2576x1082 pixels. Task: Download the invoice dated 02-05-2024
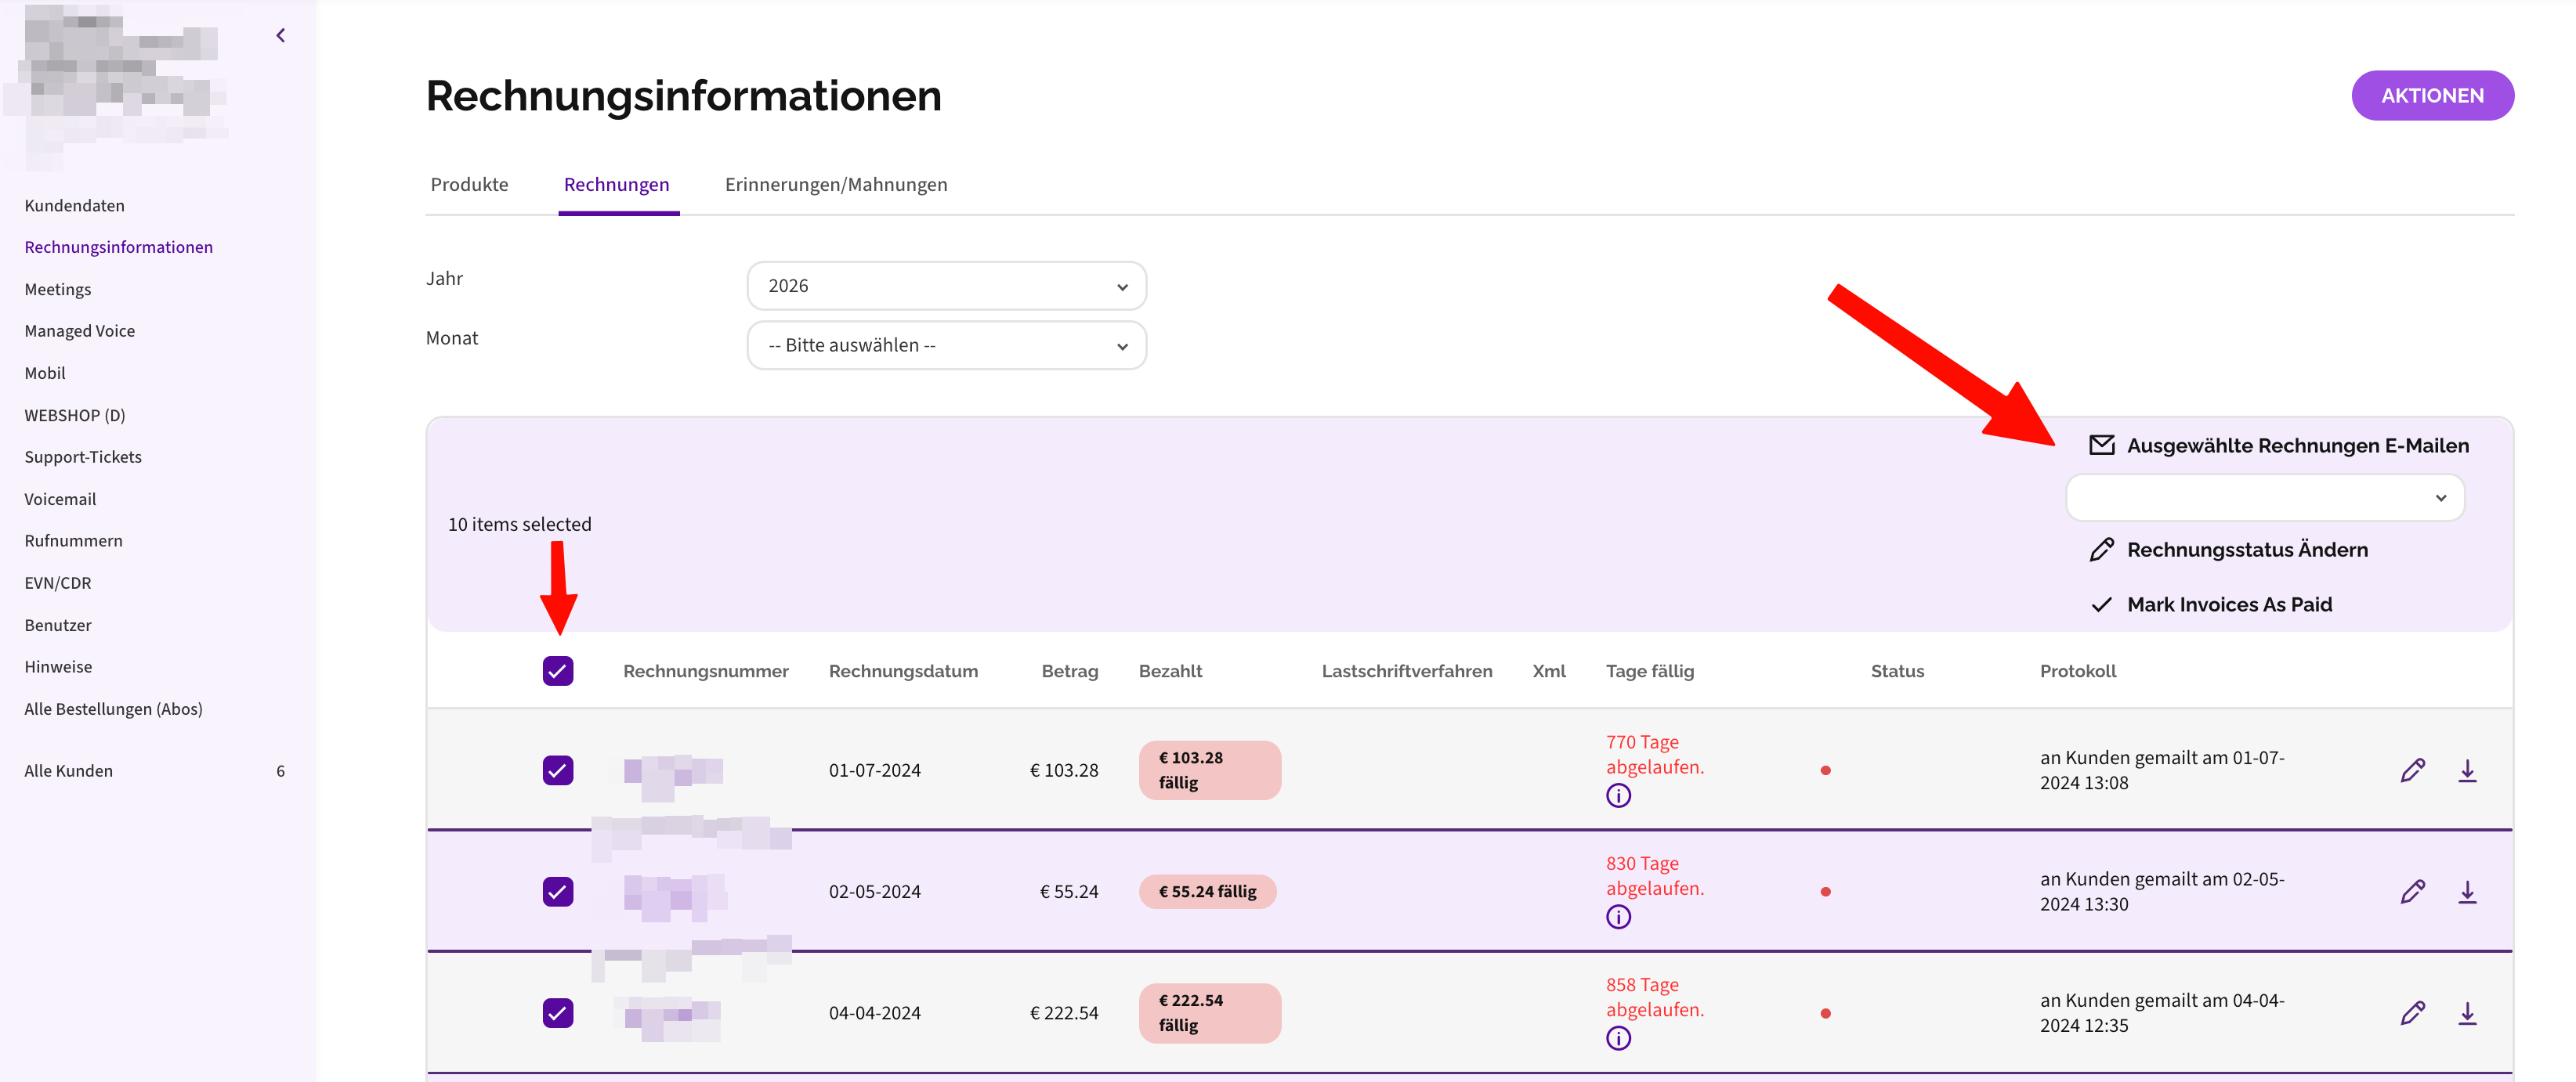[2467, 891]
